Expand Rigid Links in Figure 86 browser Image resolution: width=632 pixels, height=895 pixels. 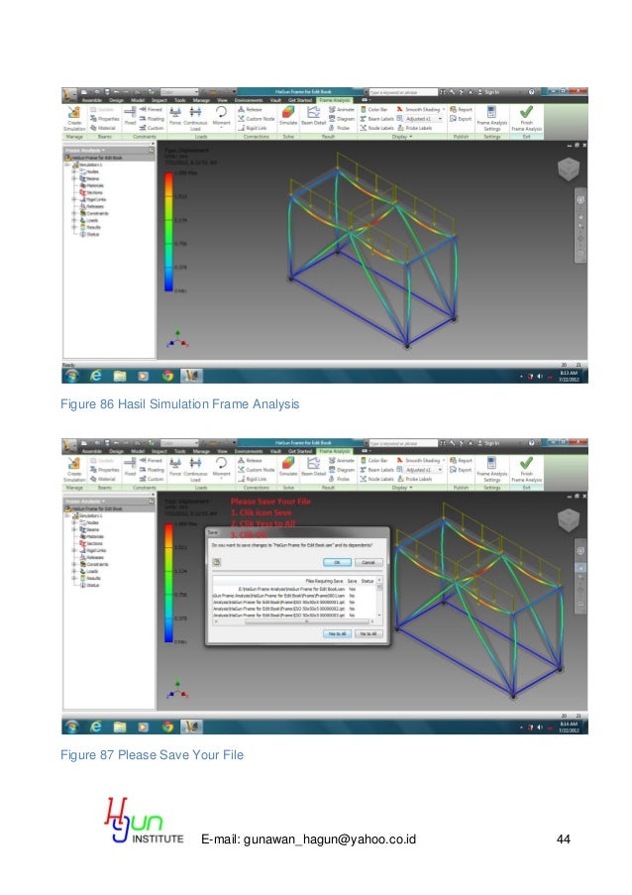coord(73,200)
